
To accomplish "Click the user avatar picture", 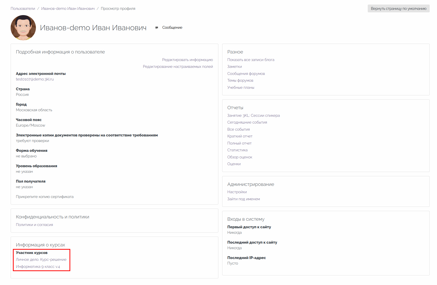I will click(23, 27).
